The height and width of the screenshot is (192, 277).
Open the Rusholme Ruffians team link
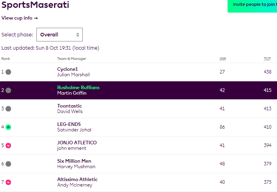pos(78,88)
